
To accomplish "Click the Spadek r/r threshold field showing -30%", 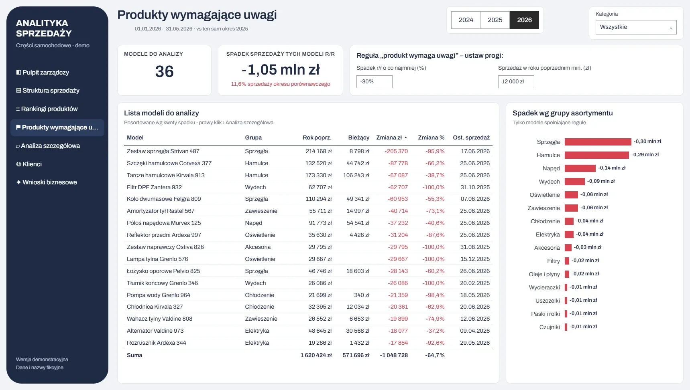I will [374, 82].
